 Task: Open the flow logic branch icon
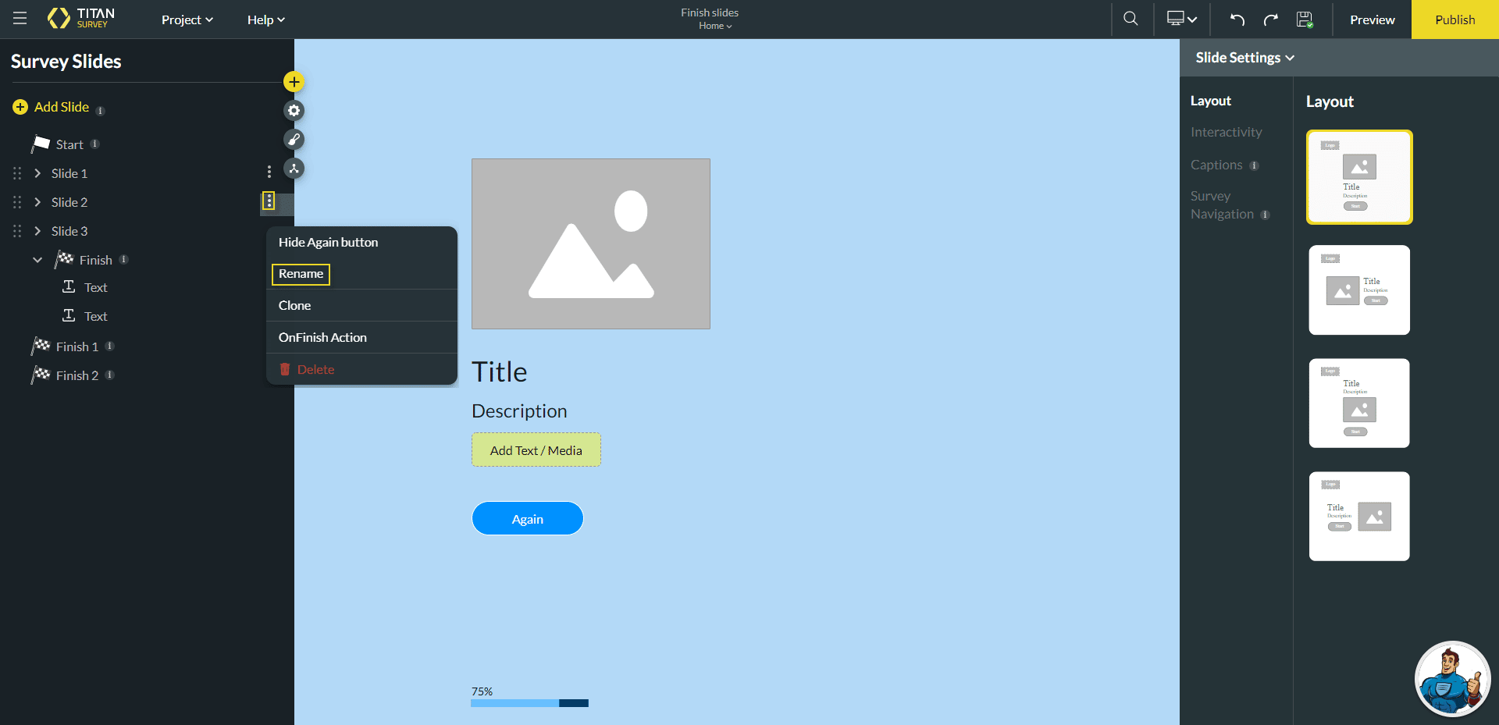294,168
